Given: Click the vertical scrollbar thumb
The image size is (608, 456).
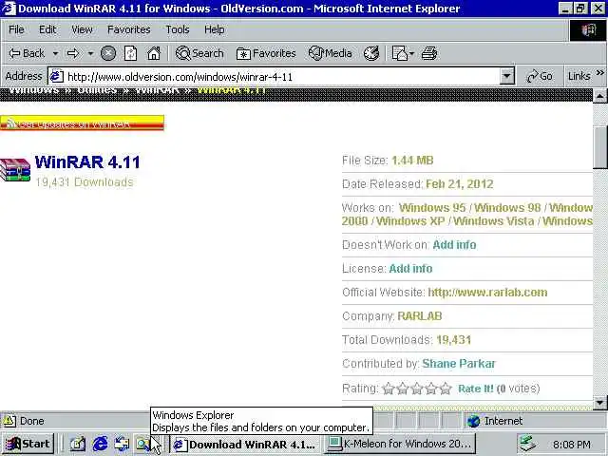Looking at the screenshot, I should coord(599,148).
